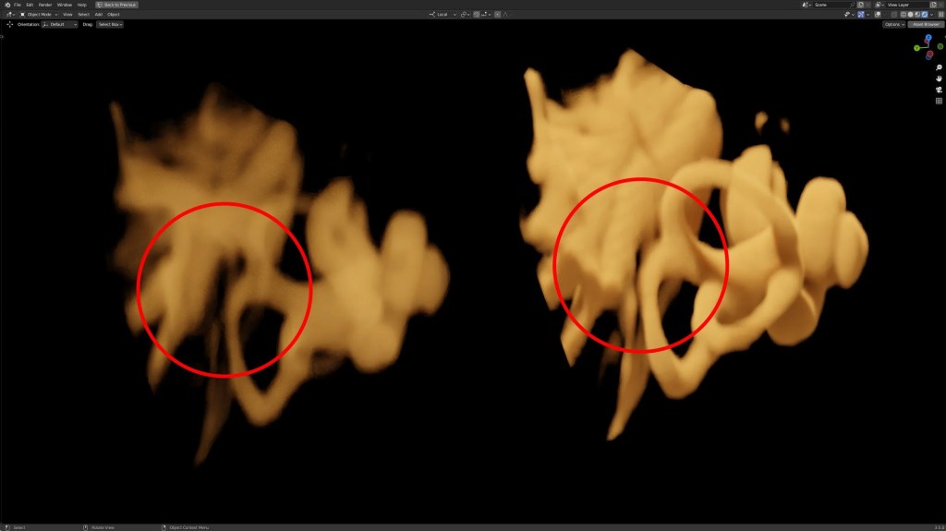The height and width of the screenshot is (531, 946).
Task: Toggle the camera view icon
Action: pyautogui.click(x=939, y=90)
